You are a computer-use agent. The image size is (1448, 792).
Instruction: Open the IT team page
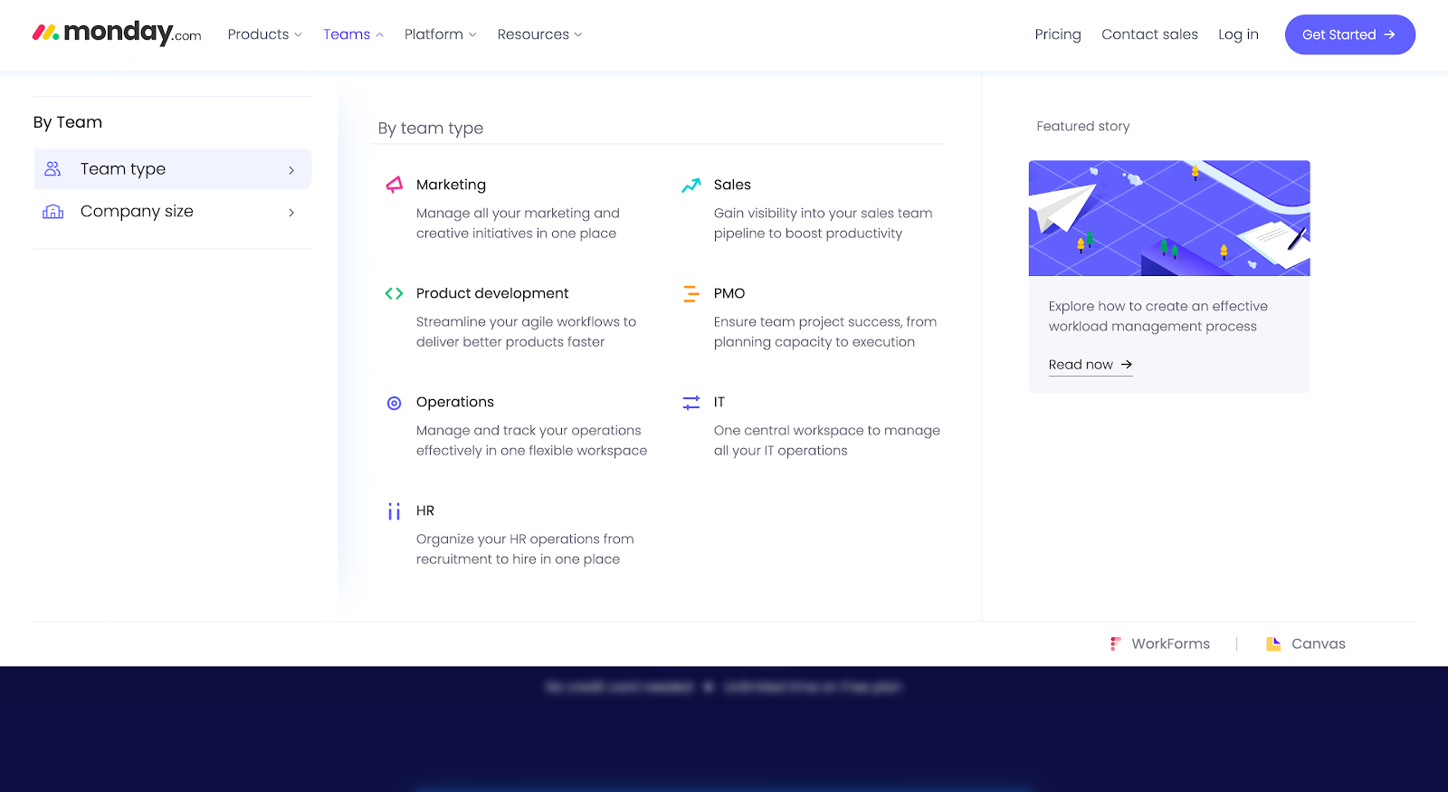click(719, 402)
